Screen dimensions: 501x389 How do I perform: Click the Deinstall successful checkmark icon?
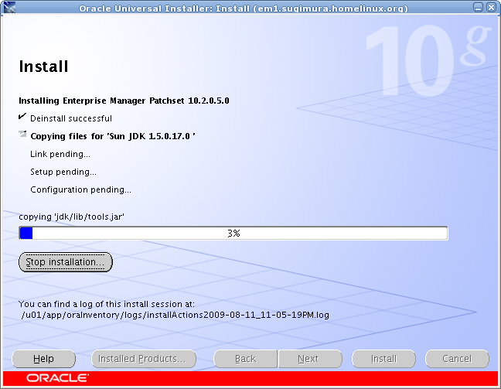[22, 116]
